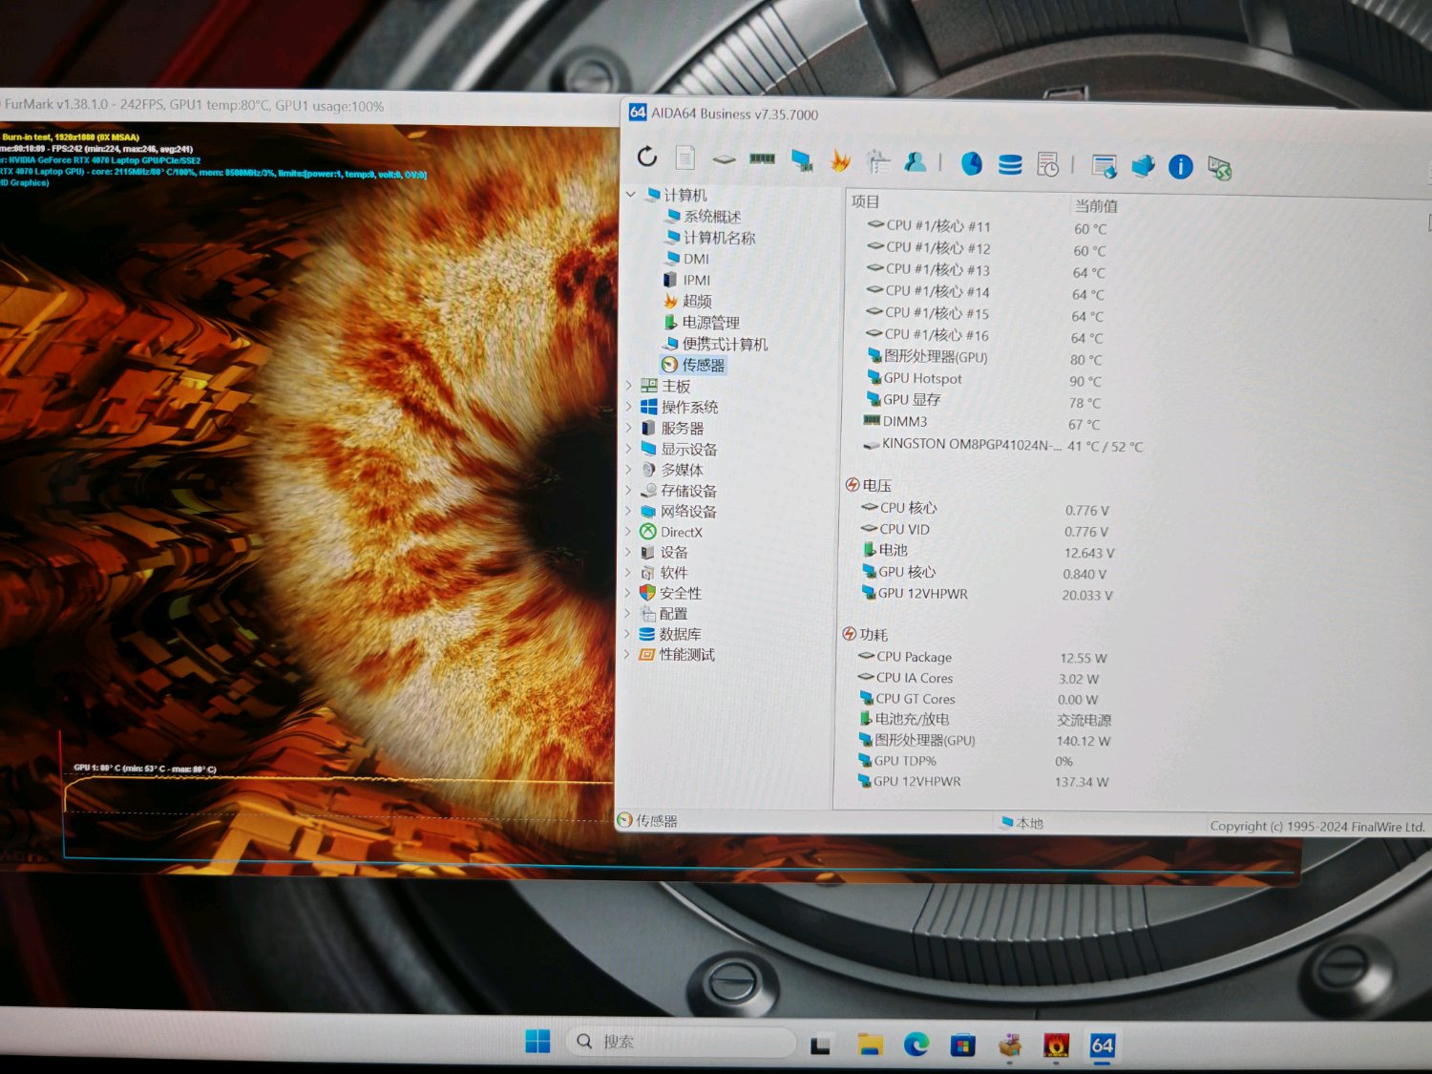Image resolution: width=1432 pixels, height=1074 pixels.
Task: Select 电源管理 in the tree
Action: point(710,323)
